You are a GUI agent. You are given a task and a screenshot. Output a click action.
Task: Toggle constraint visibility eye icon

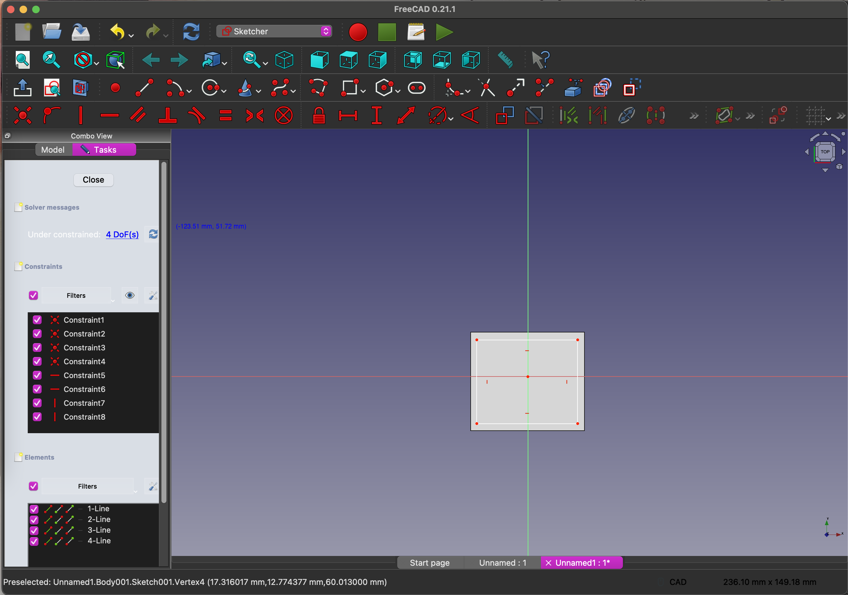coord(130,296)
